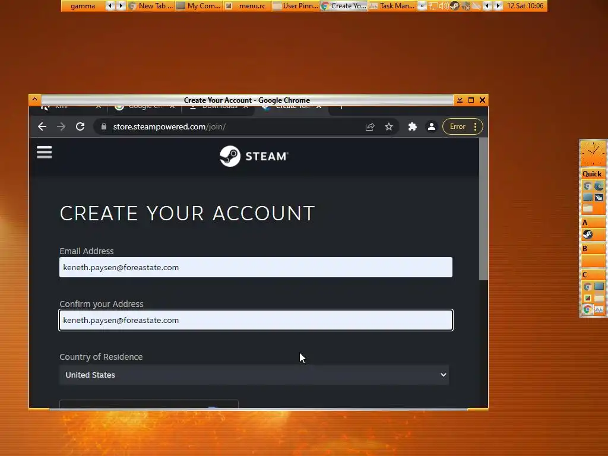
Task: Go to previous workspace arrow beside gamma
Action: tap(110, 6)
